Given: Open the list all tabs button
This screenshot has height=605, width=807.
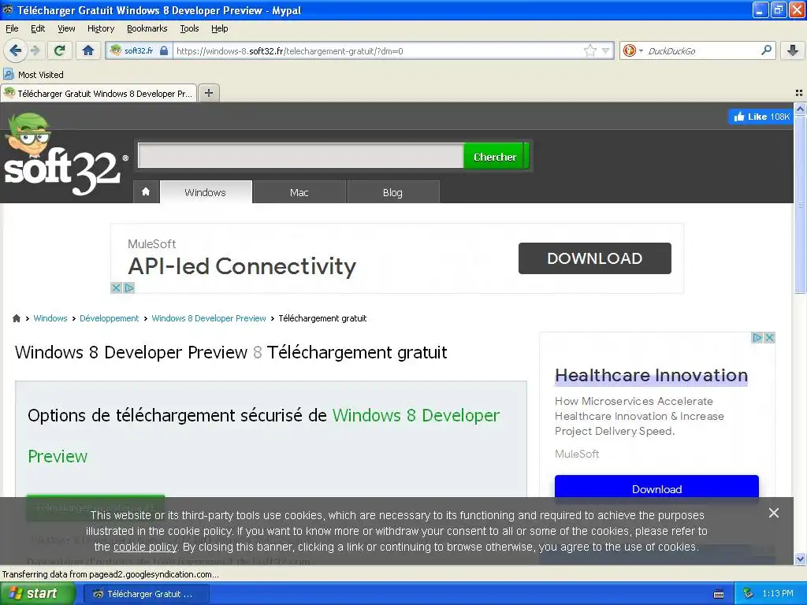Looking at the screenshot, I should (x=799, y=93).
